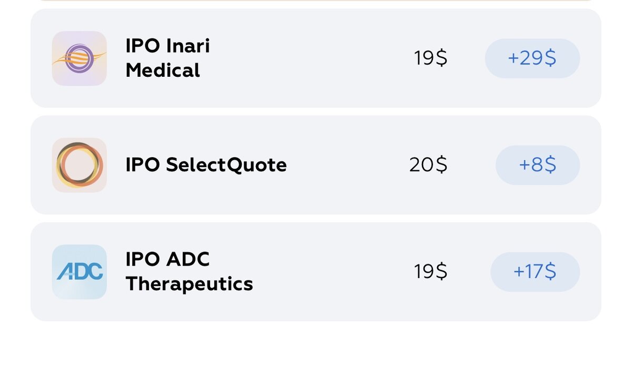
Task: Click the word 'IPO' before SelectQuote
Action: [142, 165]
